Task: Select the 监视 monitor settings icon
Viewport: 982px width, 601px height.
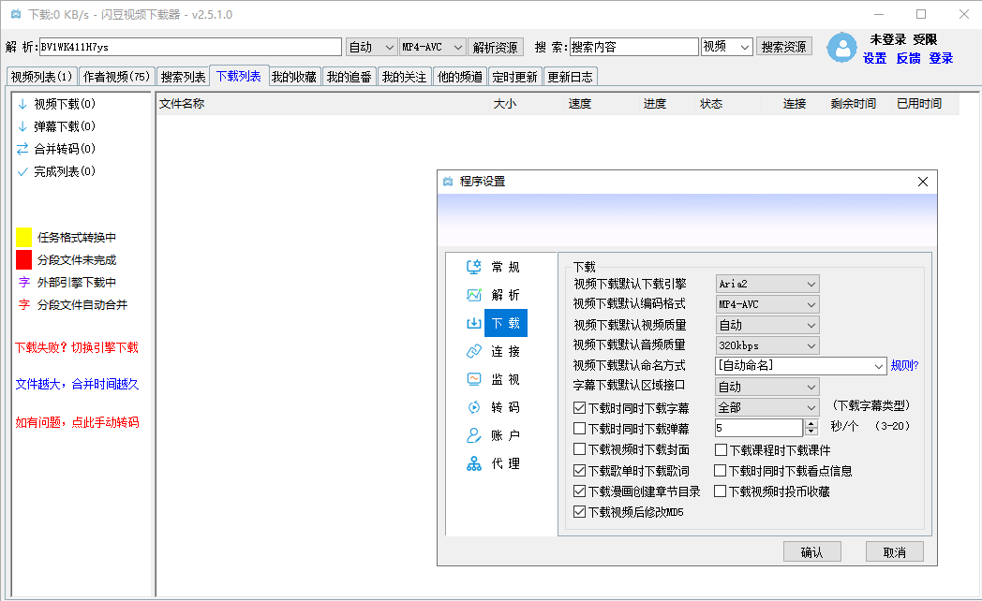Action: (474, 379)
